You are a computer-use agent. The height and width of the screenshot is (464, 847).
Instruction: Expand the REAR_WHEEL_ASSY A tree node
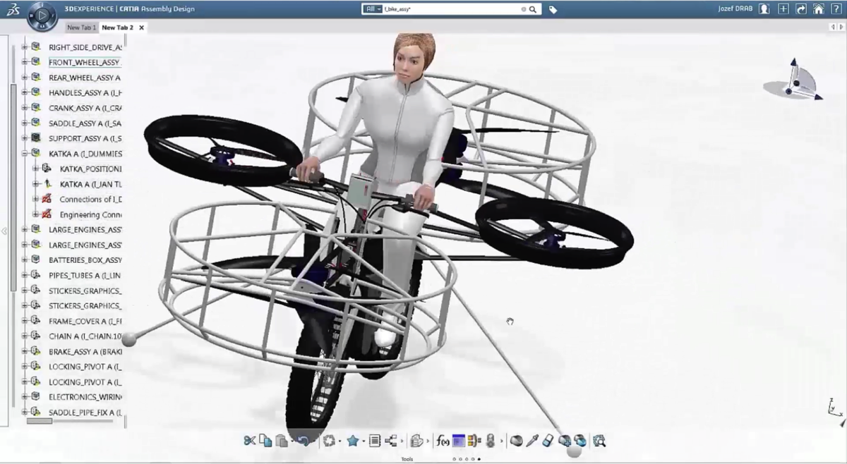24,78
